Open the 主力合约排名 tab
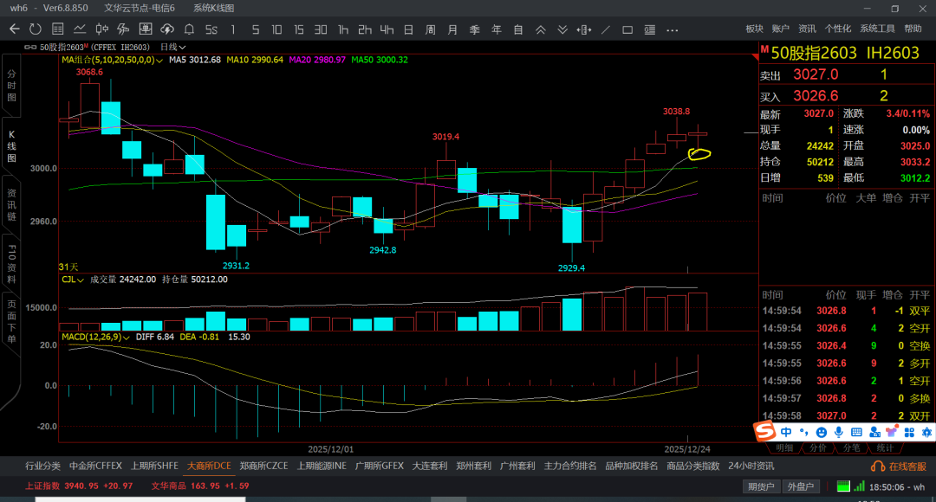This screenshot has height=502, width=936. click(570, 467)
